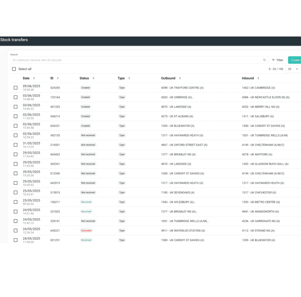Sort the Type column
The height and width of the screenshot is (297, 301).
[128, 78]
